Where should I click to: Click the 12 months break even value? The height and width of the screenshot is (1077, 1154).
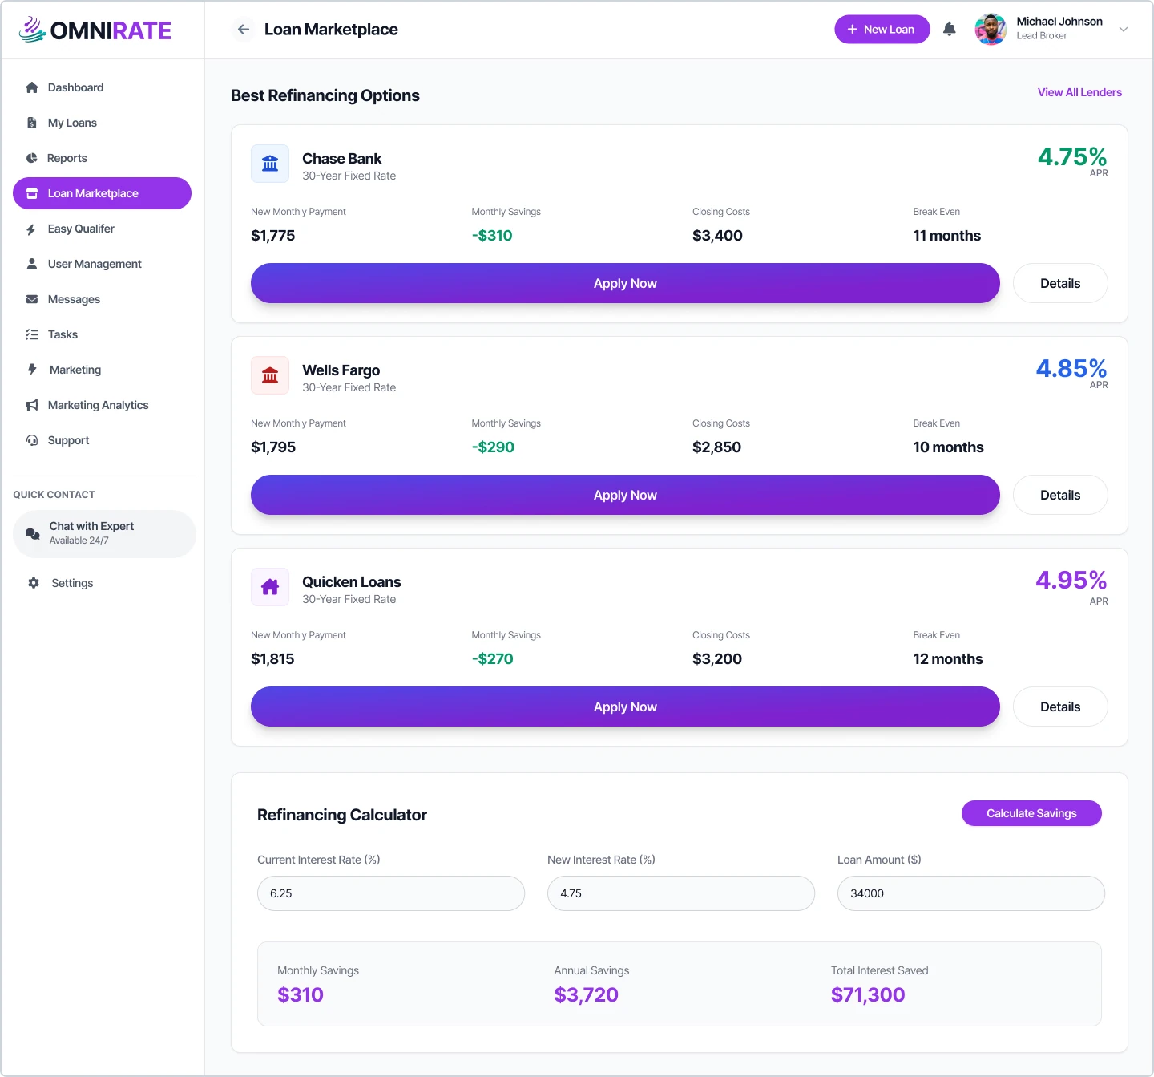coord(948,659)
